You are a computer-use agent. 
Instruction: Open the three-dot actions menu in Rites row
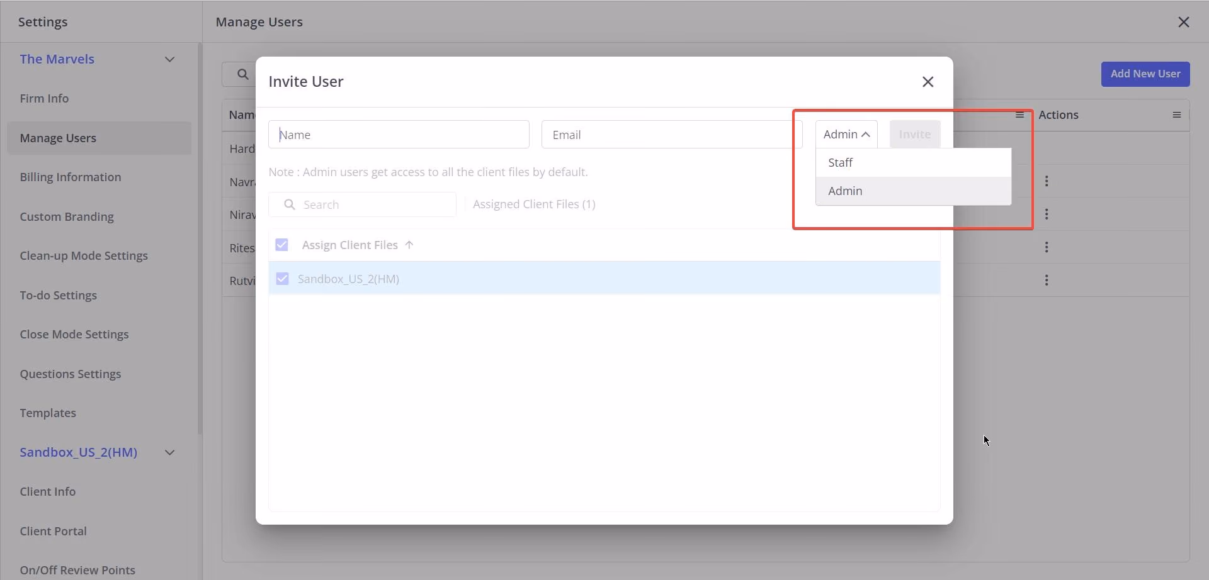coord(1047,247)
